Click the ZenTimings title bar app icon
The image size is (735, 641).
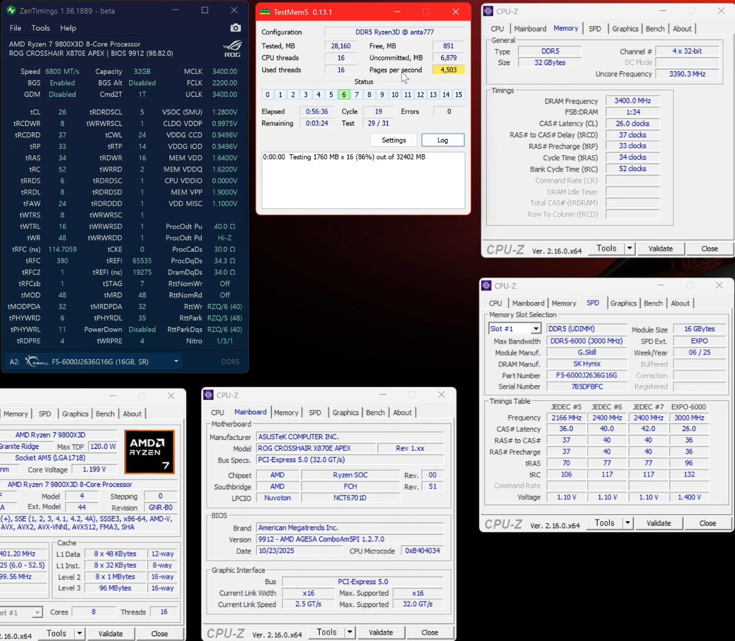point(11,10)
